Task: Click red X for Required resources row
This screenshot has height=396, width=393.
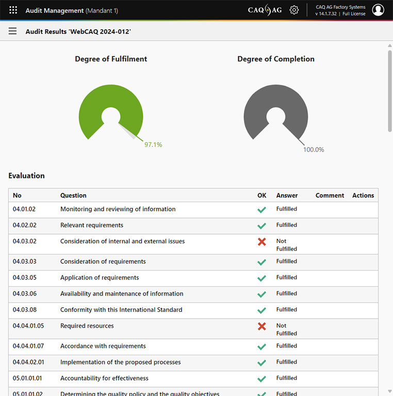Action: tap(262, 326)
